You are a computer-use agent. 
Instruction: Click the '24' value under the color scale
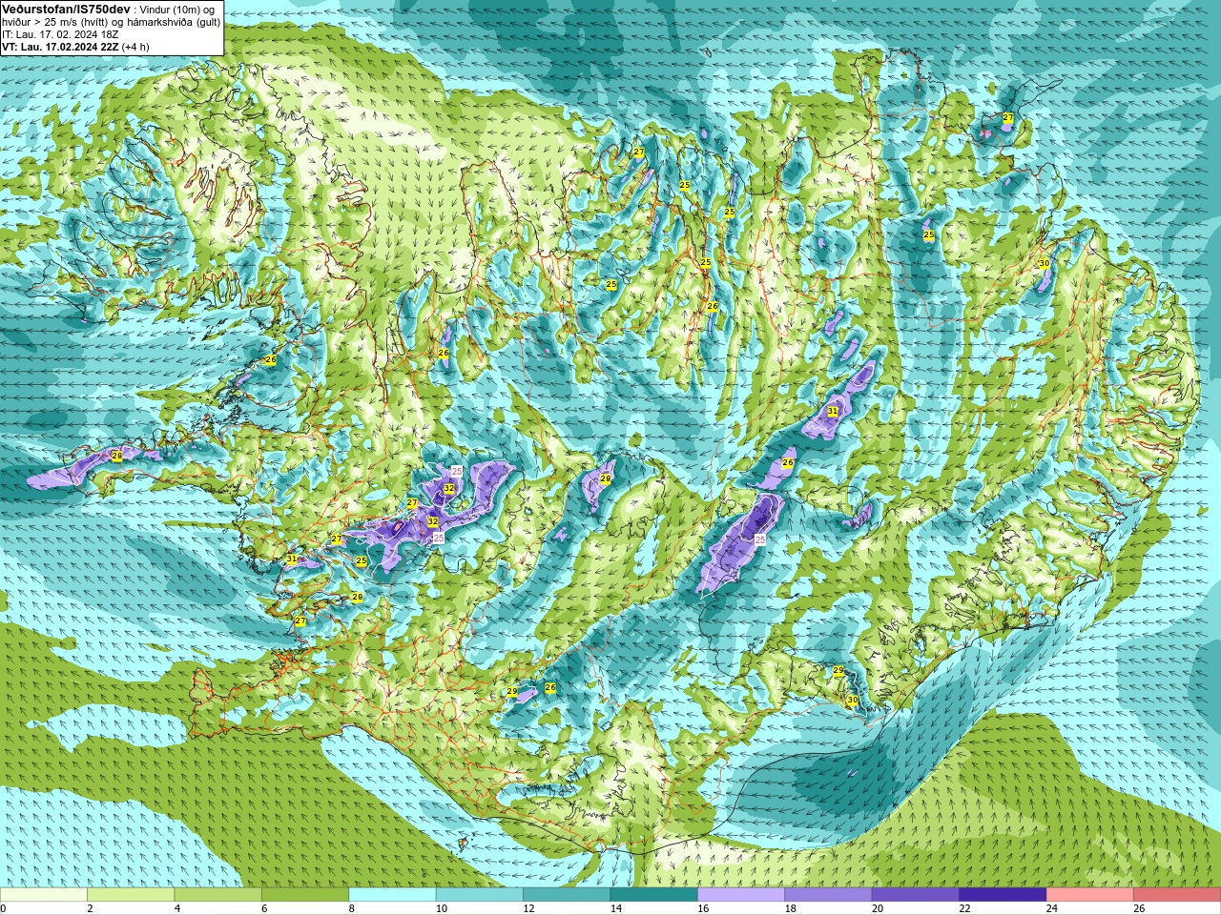pyautogui.click(x=1051, y=908)
